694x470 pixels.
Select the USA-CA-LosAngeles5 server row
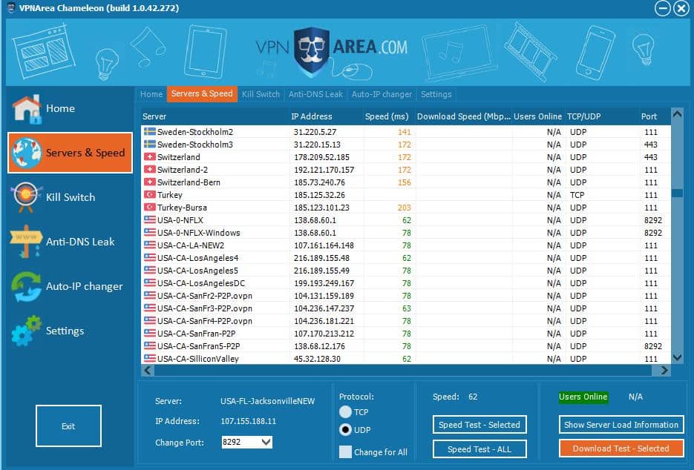[x=406, y=271]
